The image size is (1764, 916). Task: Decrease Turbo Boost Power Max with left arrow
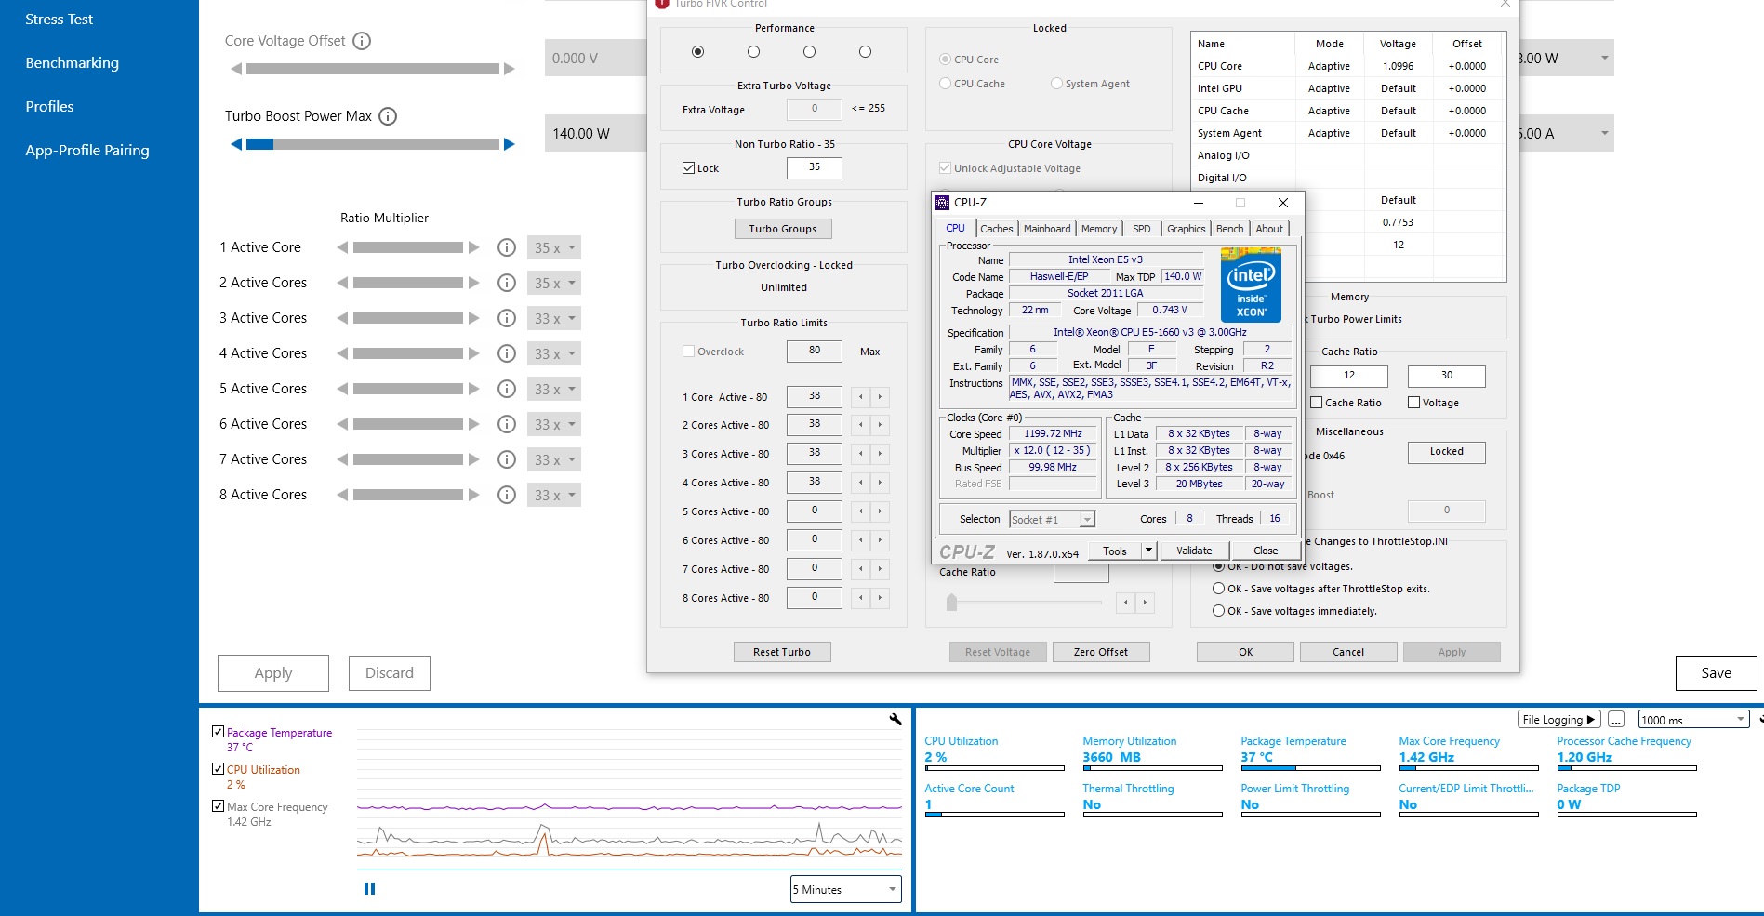[x=236, y=144]
